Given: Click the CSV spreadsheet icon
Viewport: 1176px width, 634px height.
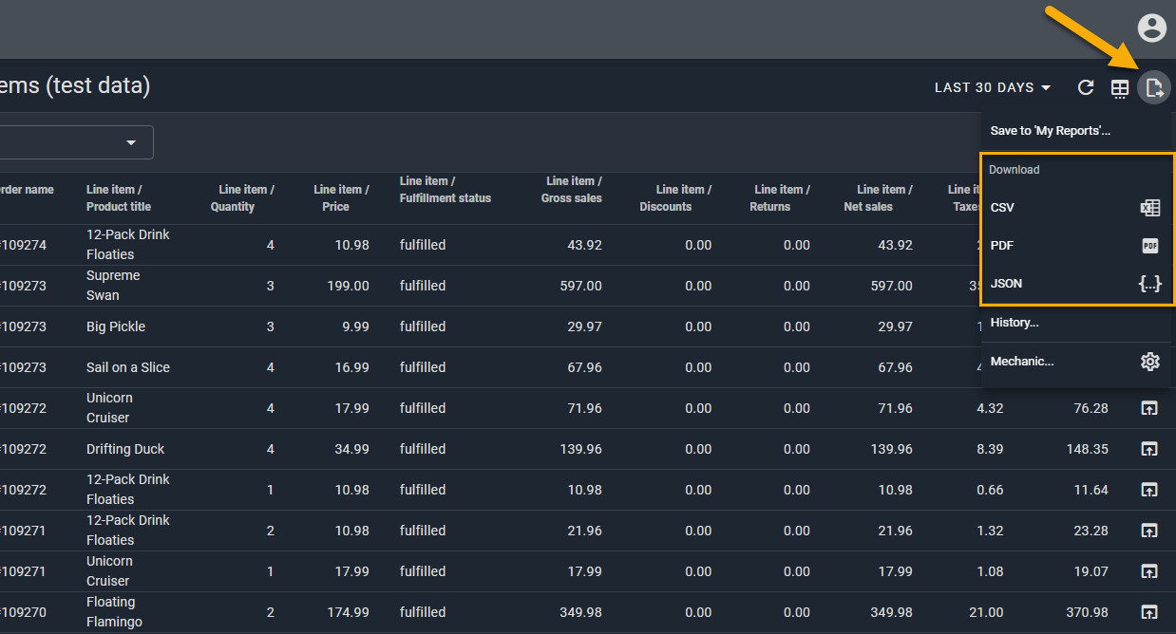Looking at the screenshot, I should click(1149, 208).
